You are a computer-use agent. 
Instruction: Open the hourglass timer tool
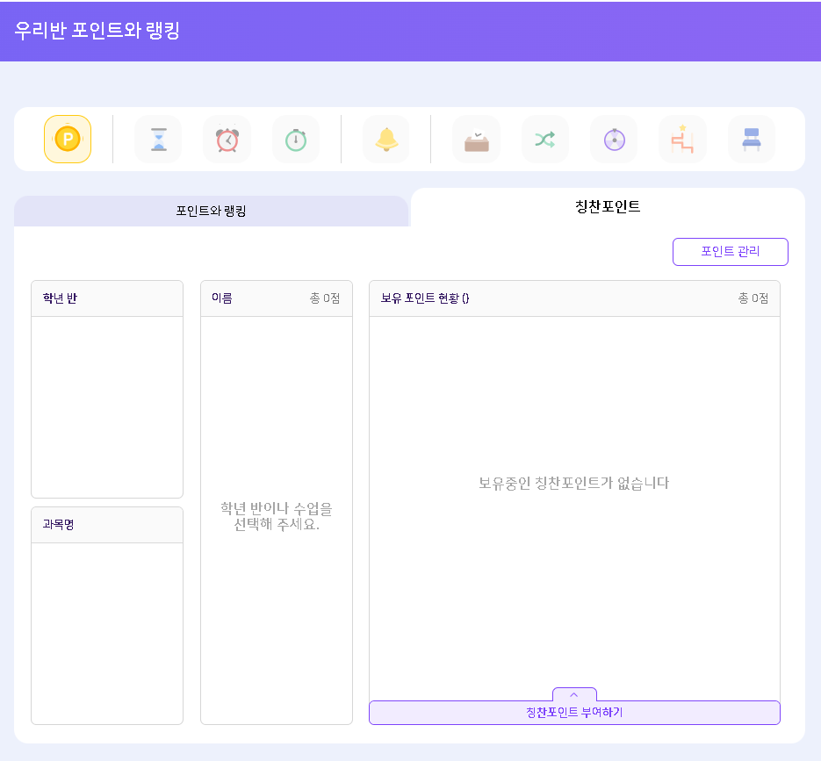(158, 139)
